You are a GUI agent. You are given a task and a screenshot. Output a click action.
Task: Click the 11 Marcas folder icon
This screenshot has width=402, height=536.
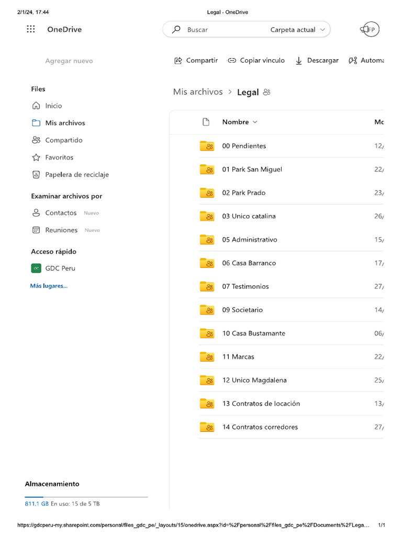pyautogui.click(x=207, y=356)
